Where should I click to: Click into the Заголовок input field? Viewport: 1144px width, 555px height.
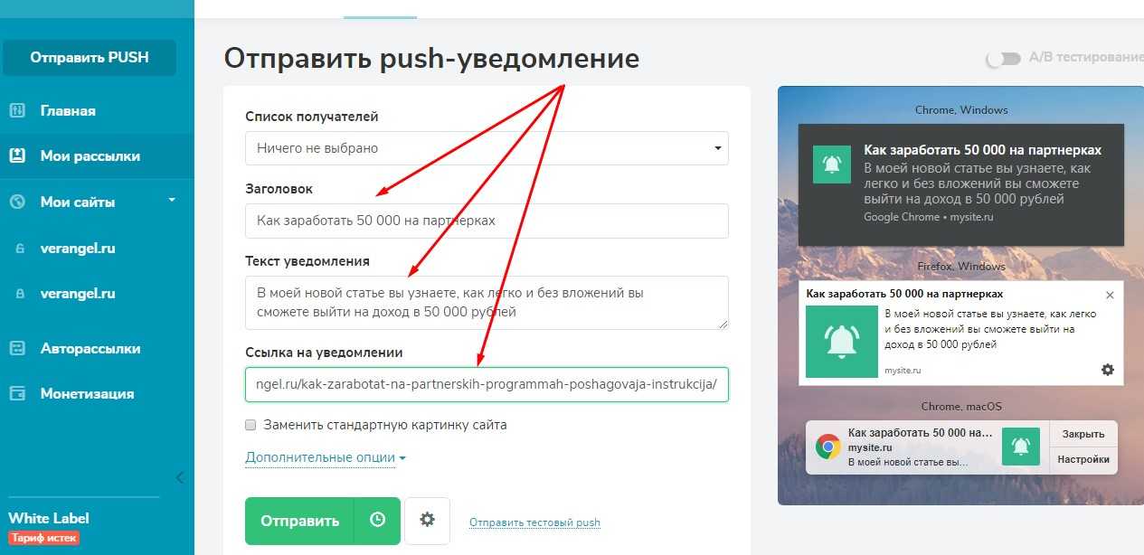[487, 221]
